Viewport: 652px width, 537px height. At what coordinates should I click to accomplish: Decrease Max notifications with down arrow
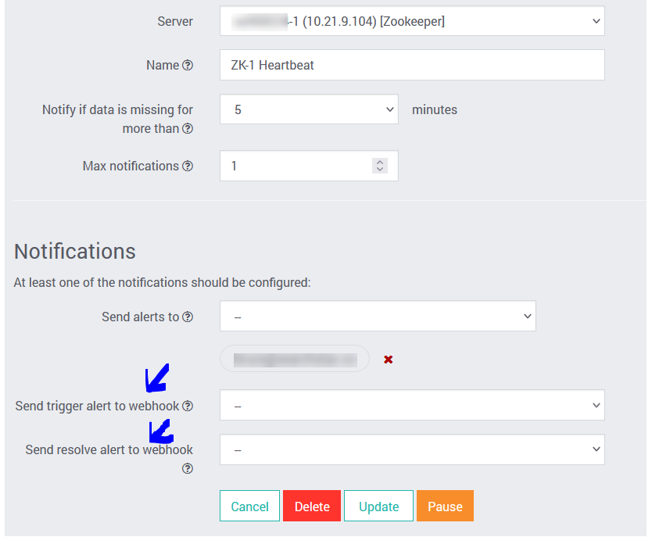[x=380, y=170]
